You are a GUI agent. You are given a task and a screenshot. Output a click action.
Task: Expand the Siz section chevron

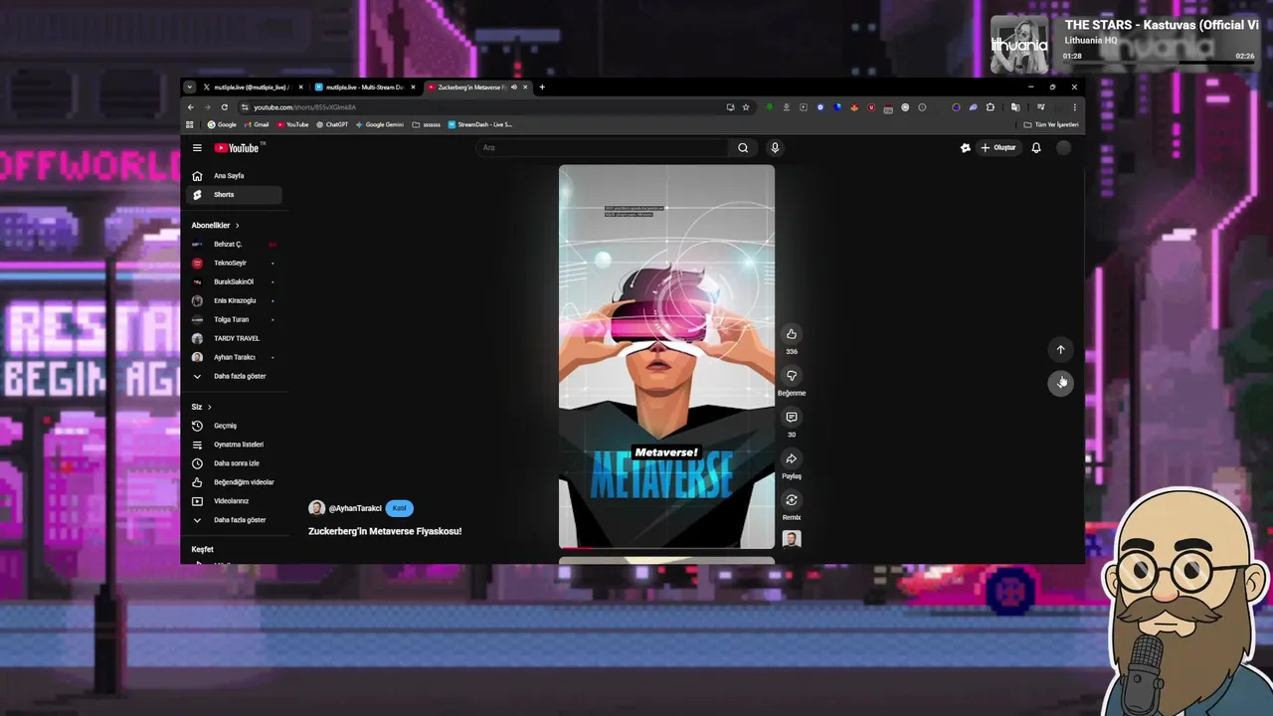[x=209, y=407]
